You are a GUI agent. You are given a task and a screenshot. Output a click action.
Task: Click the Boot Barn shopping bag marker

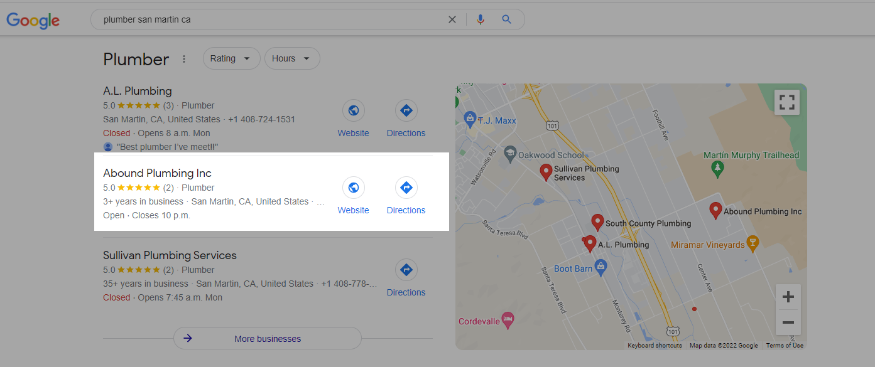pos(601,267)
